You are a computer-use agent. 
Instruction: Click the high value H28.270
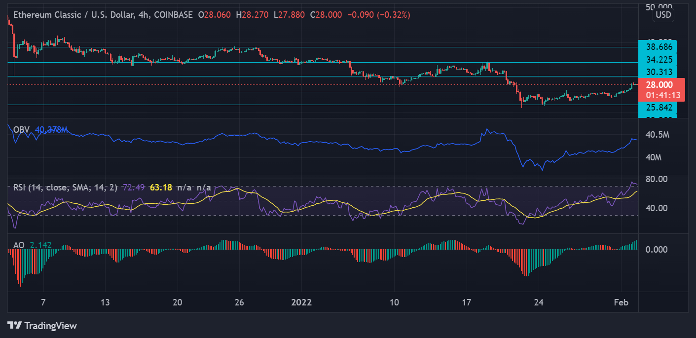[x=252, y=15]
